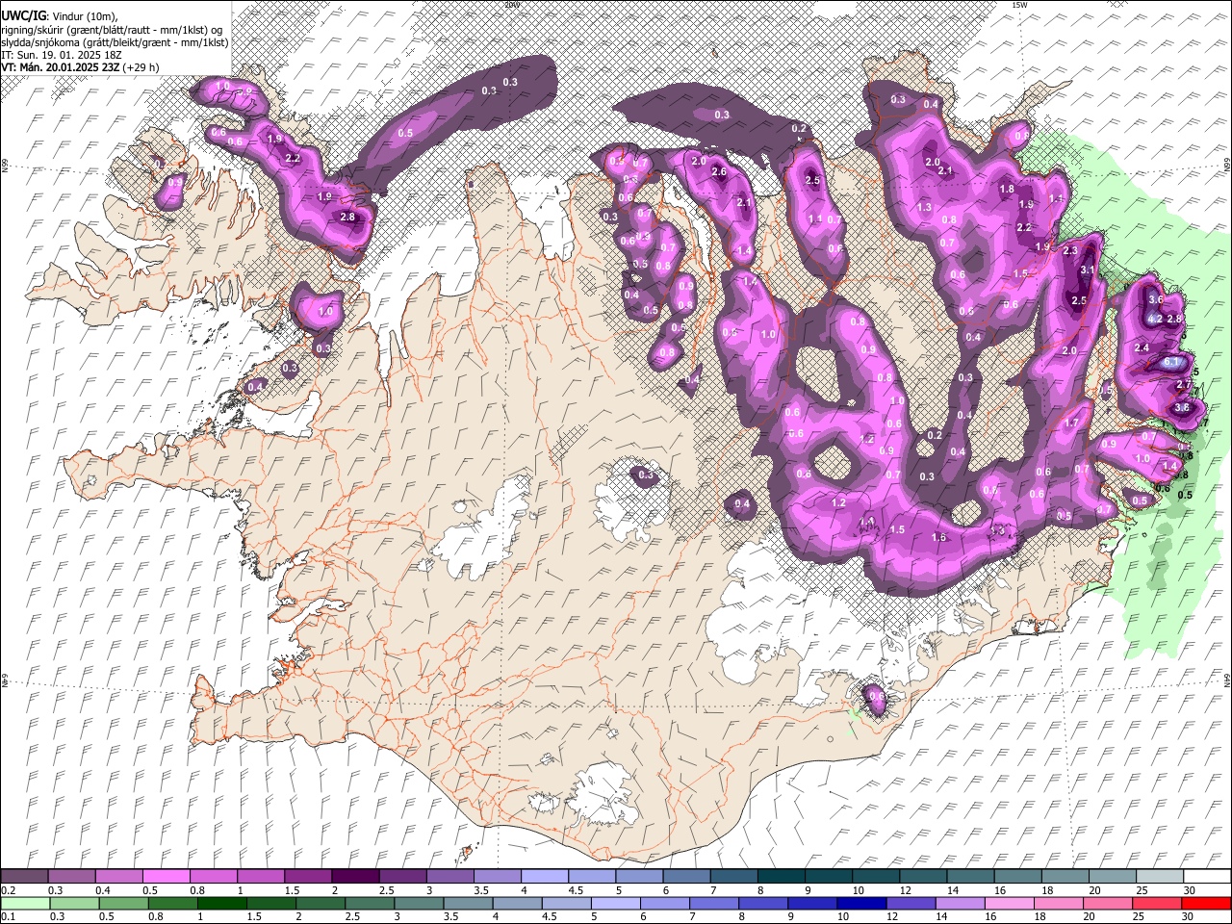Click the 'rigning/skúrir' legend description line
The width and height of the screenshot is (1232, 924).
112,30
